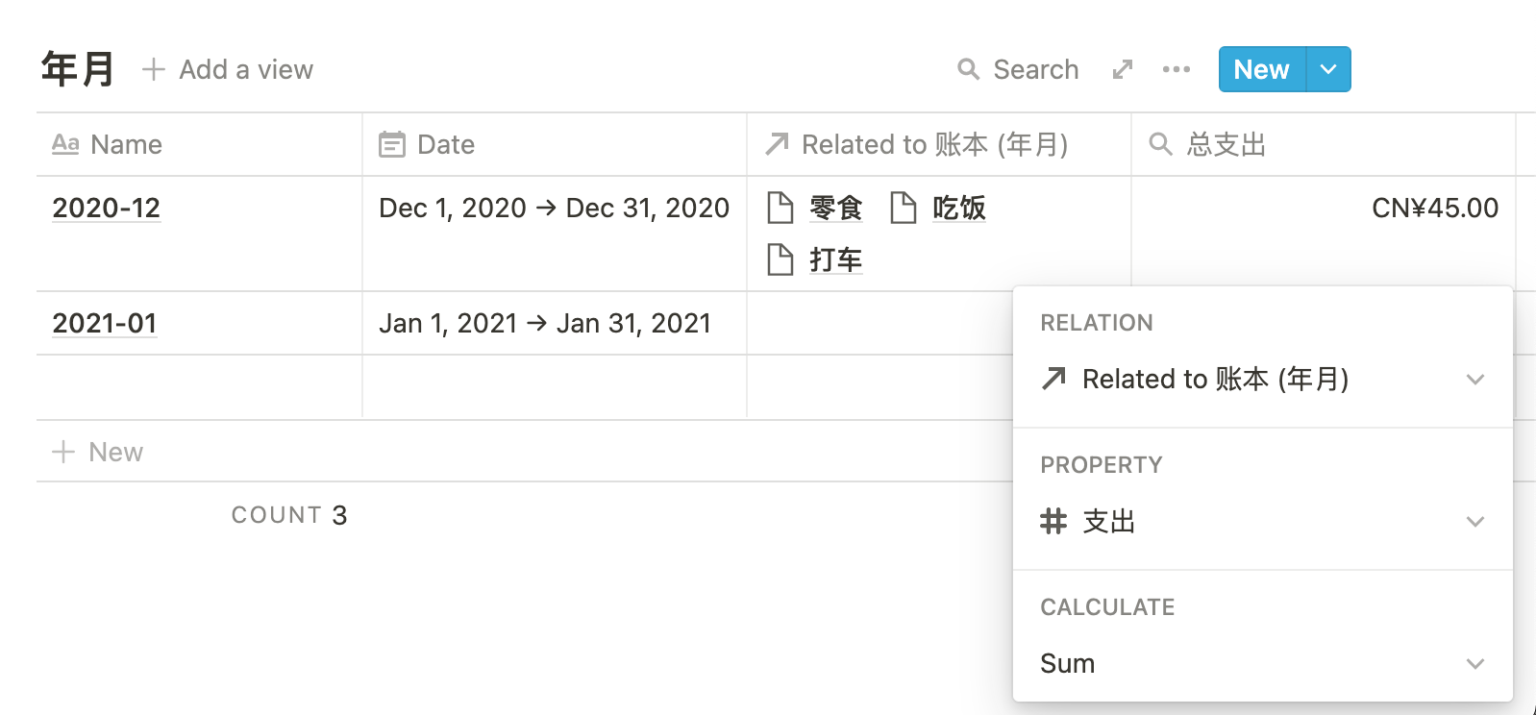The width and height of the screenshot is (1536, 715).
Task: Open database as full page
Action: [1122, 69]
